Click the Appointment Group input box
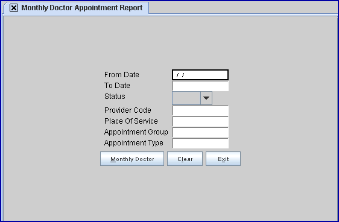This screenshot has height=222, width=339. coord(200,132)
